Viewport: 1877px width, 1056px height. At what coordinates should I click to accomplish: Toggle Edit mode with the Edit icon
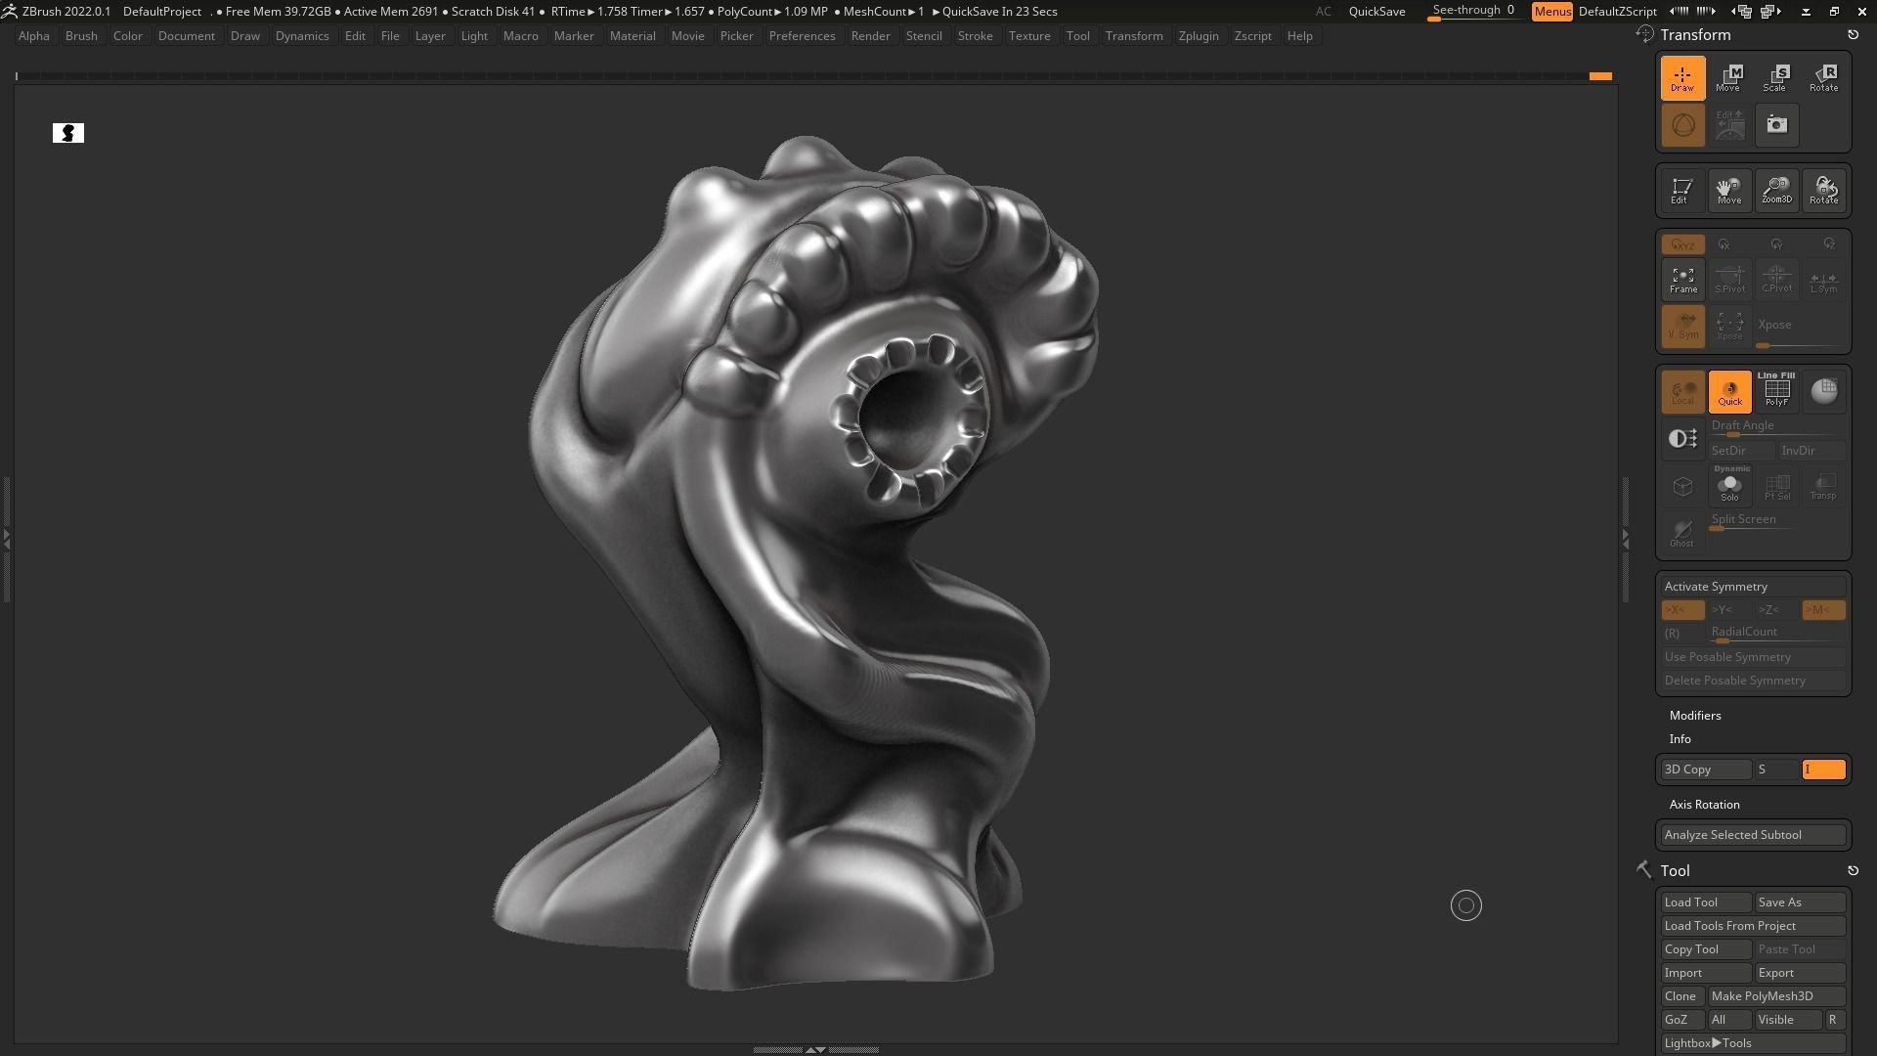point(1682,190)
